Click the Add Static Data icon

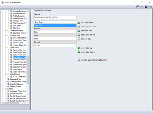tap(79, 23)
